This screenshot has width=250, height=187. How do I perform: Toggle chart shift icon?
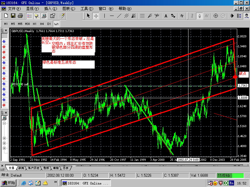tap(239, 16)
